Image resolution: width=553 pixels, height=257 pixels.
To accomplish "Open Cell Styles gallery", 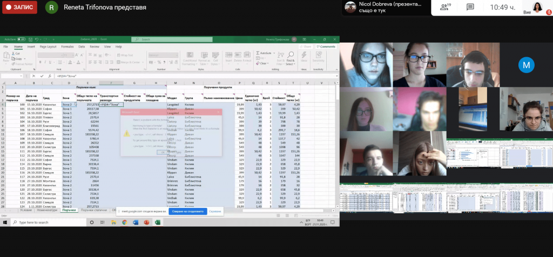I will (215, 58).
